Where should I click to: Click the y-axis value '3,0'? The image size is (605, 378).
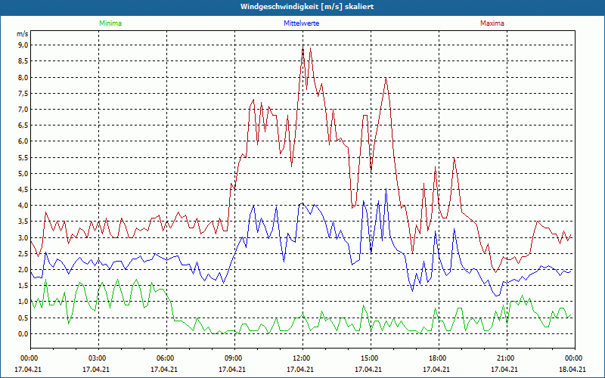pyautogui.click(x=23, y=237)
